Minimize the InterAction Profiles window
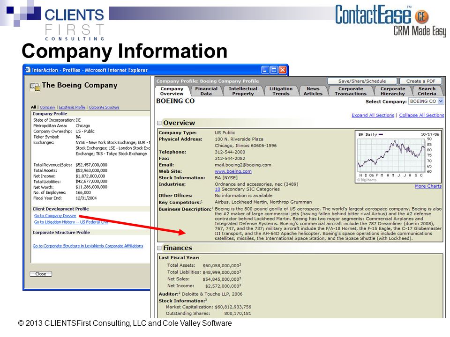 pyautogui.click(x=265, y=70)
